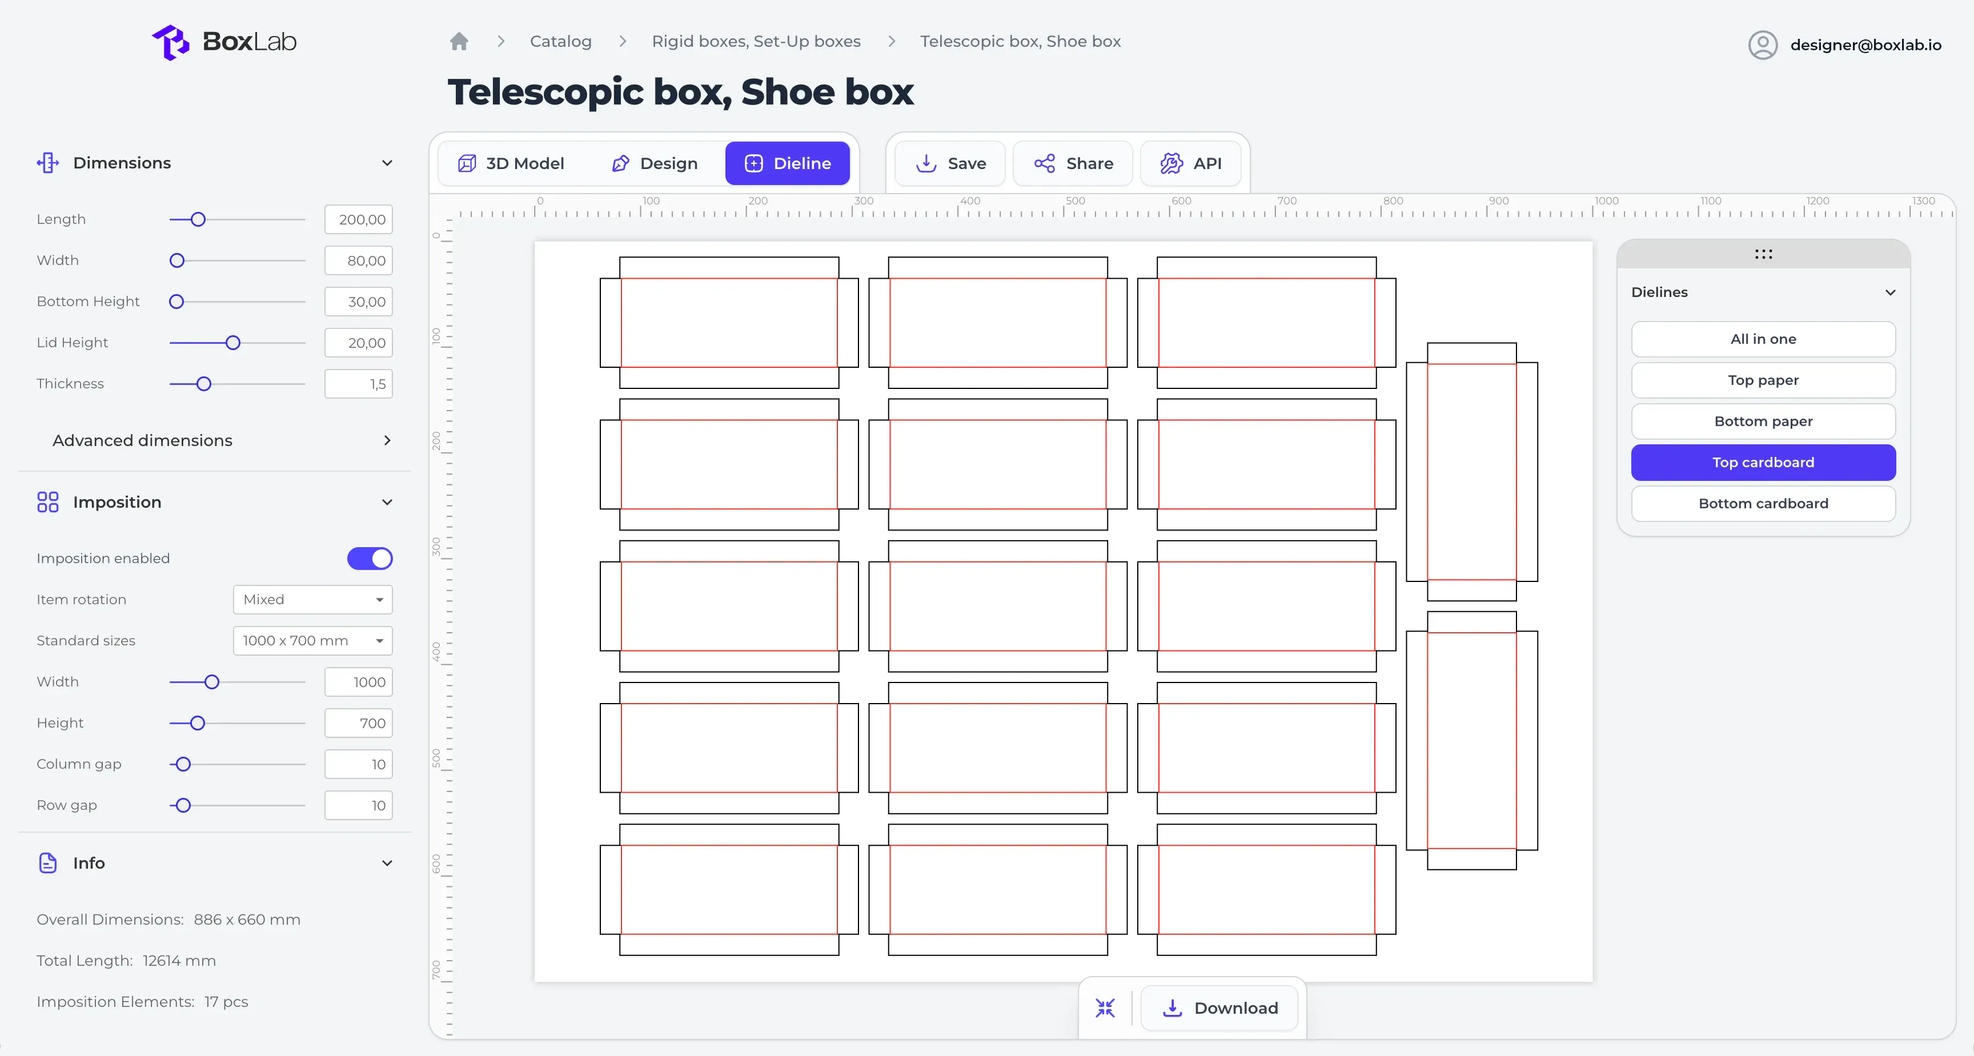Select the Top paper dieline
Image resolution: width=1974 pixels, height=1056 pixels.
pyautogui.click(x=1763, y=381)
